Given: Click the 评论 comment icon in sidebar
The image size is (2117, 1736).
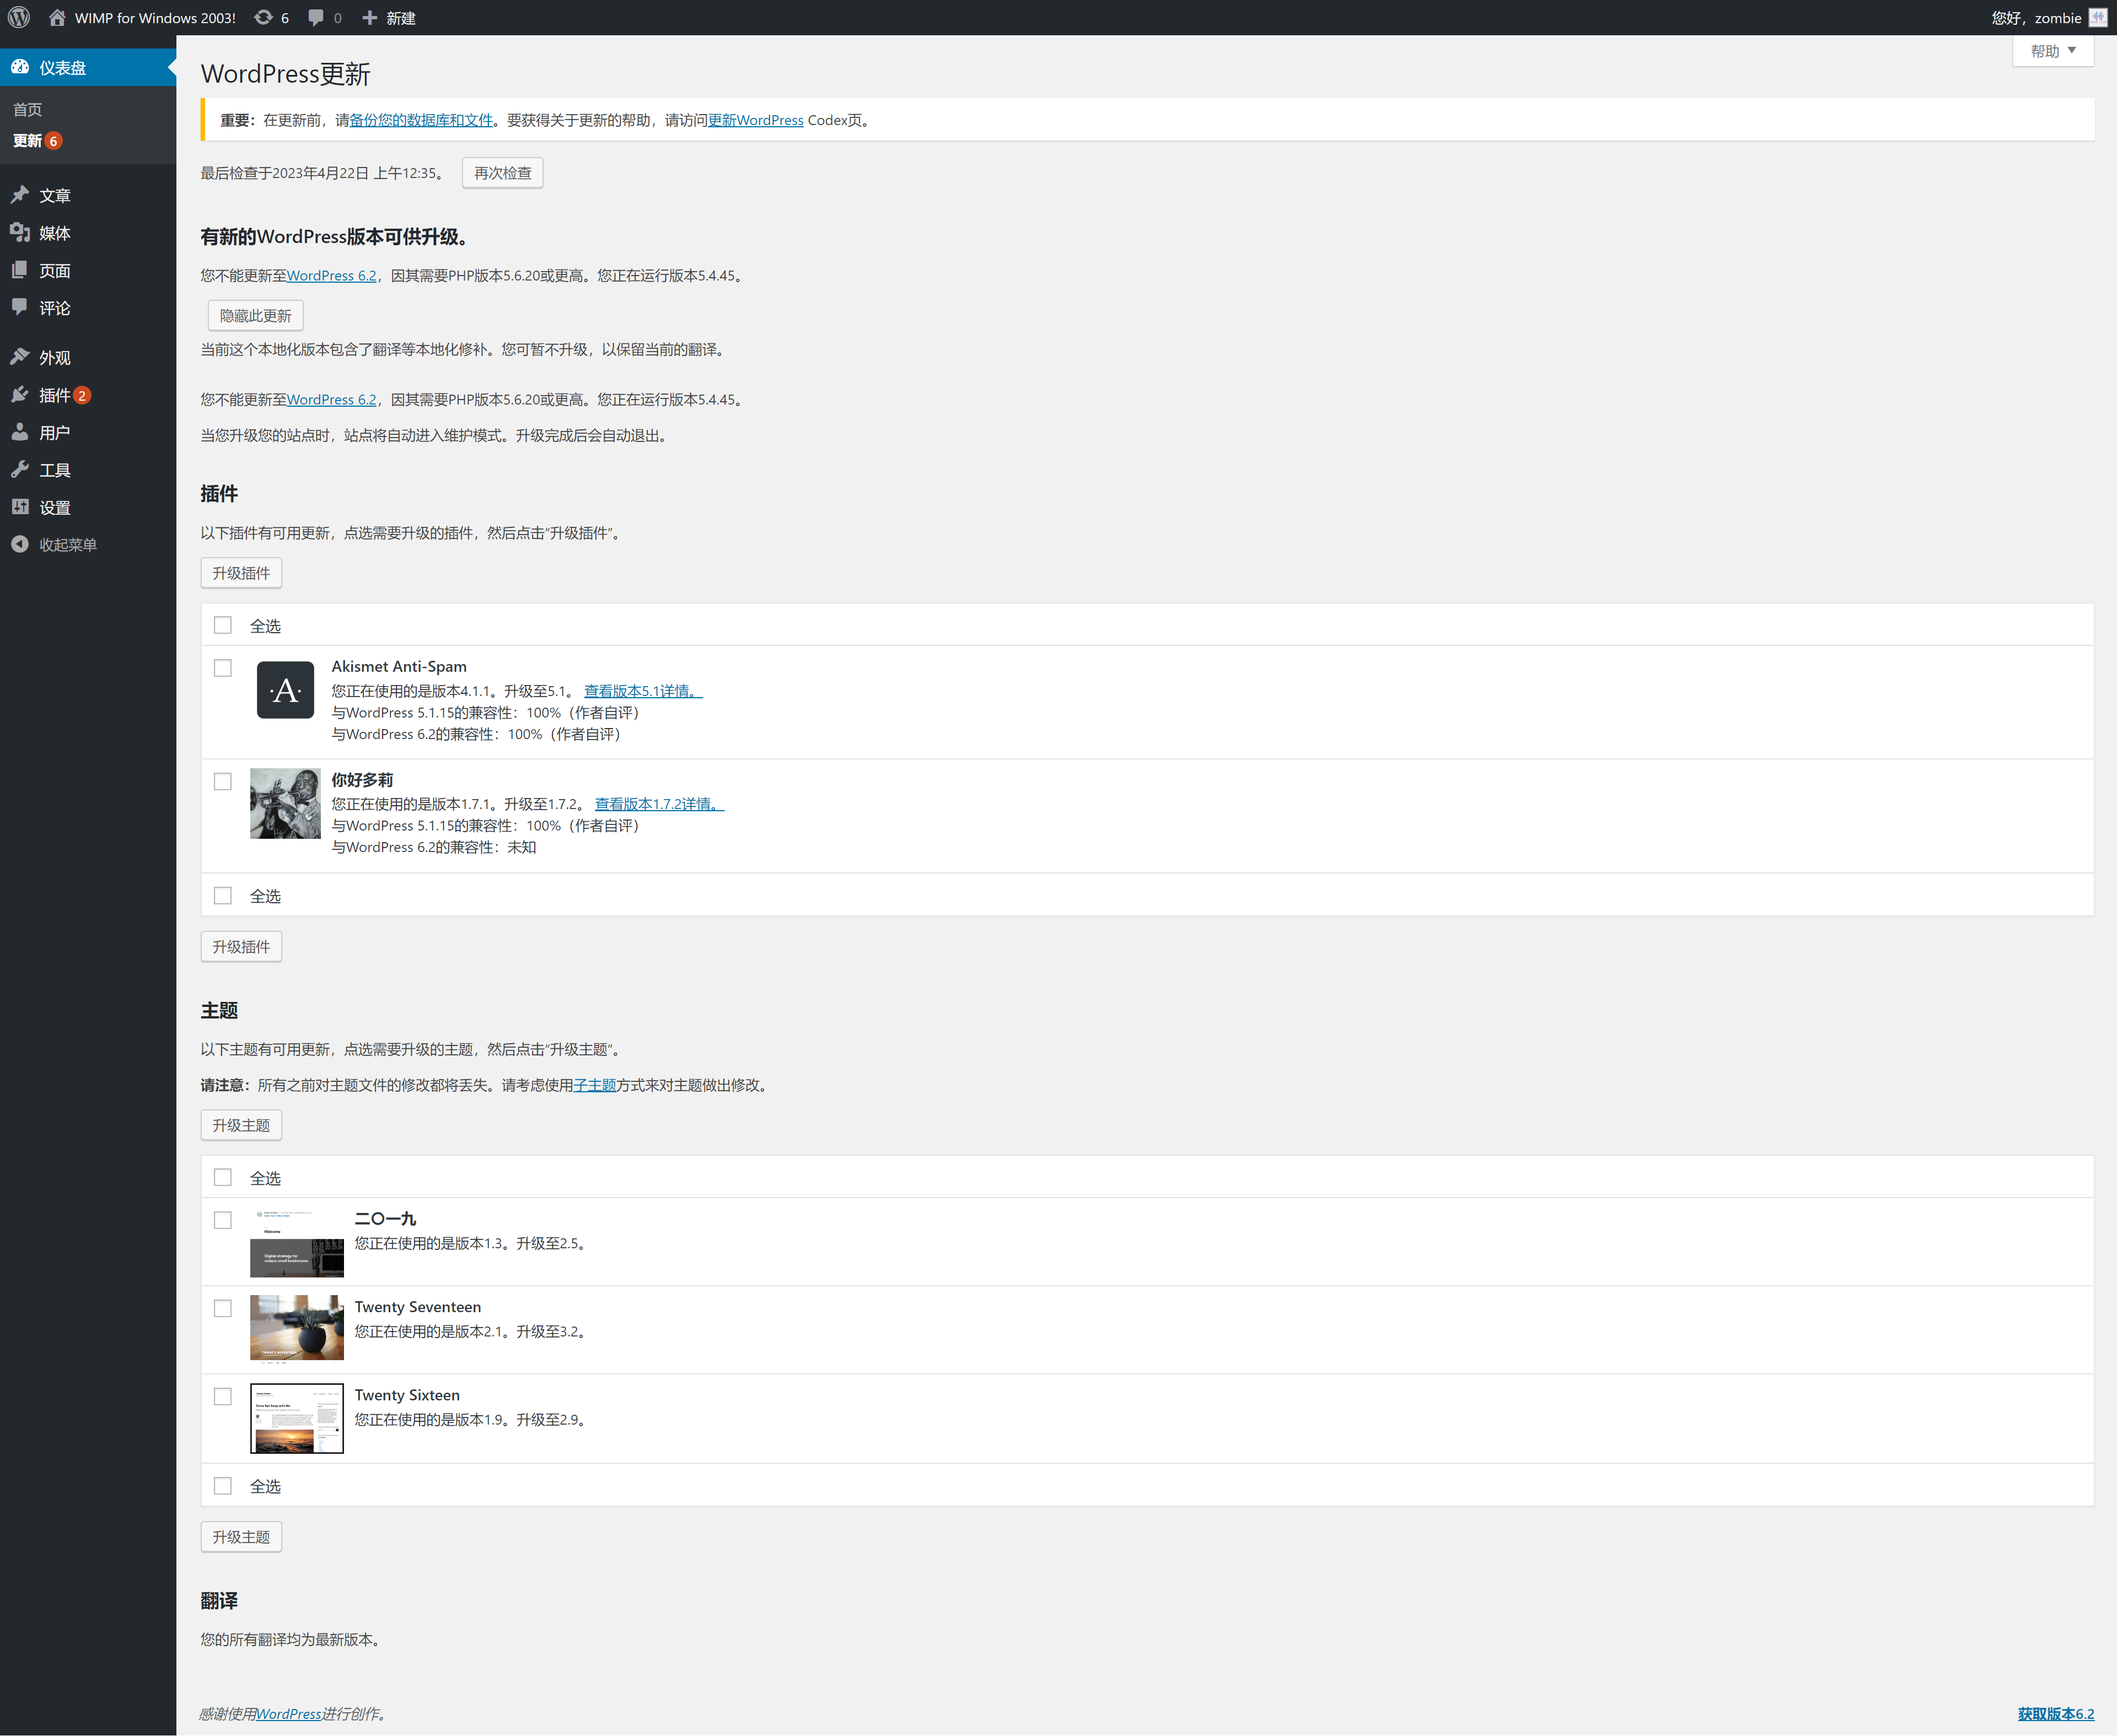Looking at the screenshot, I should tap(20, 307).
